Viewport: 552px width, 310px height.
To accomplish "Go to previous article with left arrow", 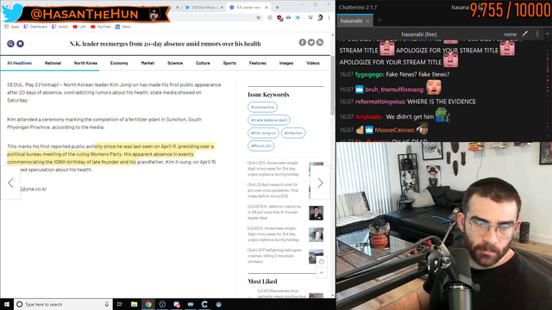I will pos(10,183).
